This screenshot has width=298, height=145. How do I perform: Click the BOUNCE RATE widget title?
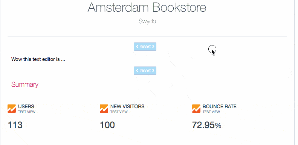(220, 107)
